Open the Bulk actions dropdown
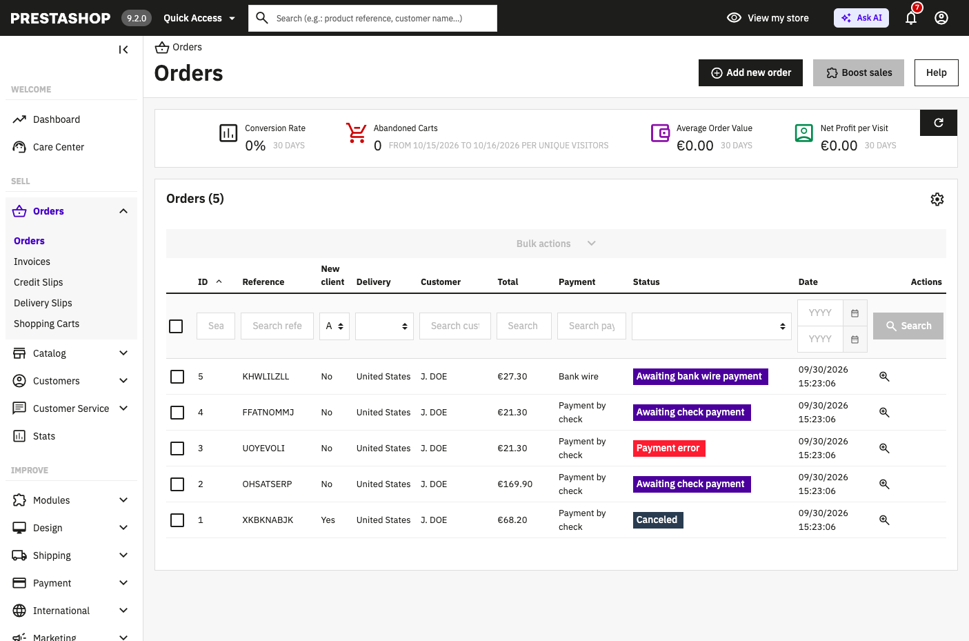 pos(556,244)
